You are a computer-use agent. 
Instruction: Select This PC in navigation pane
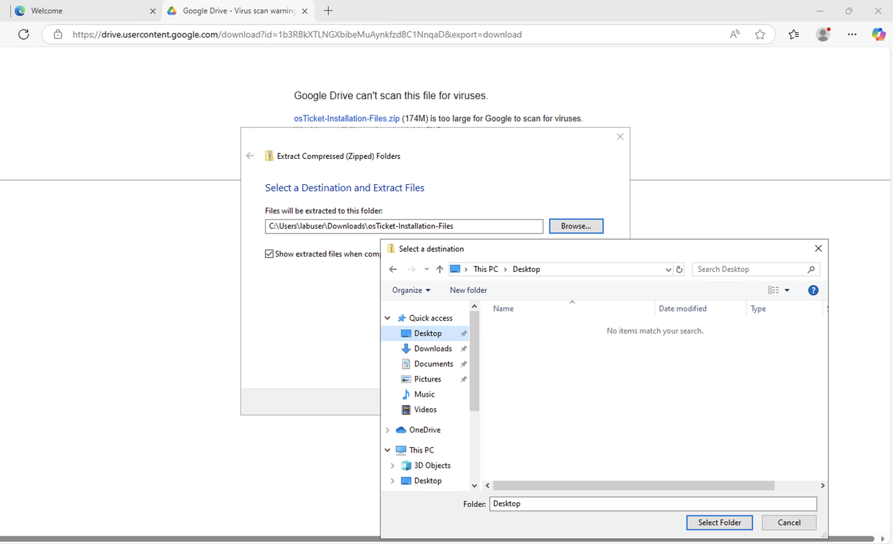(421, 451)
